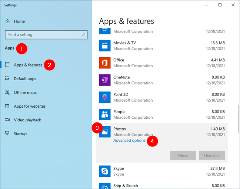
Task: Click the Movies & TV app icon
Action: (x=105, y=45)
